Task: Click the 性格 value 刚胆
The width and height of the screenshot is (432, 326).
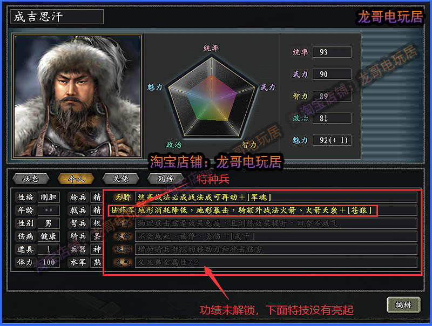Action: pyautogui.click(x=49, y=197)
